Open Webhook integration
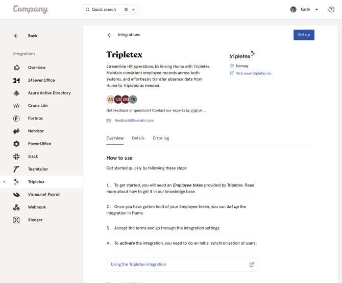Viewport: 342px width, 283px height. click(37, 207)
